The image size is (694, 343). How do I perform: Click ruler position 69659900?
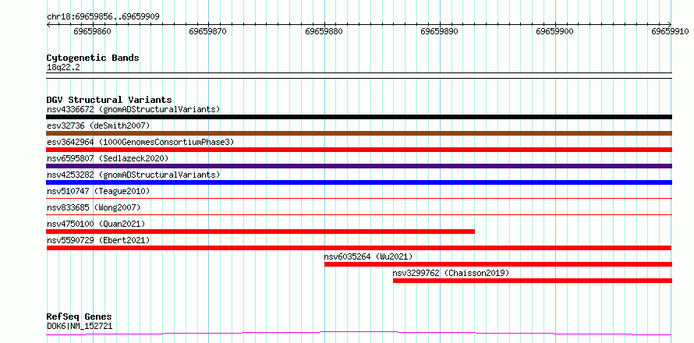pos(555,31)
